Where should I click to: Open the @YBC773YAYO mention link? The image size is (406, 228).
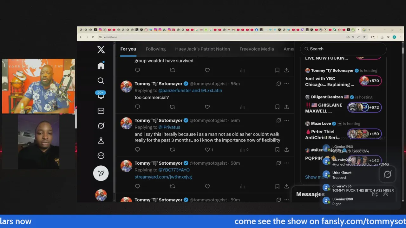pyautogui.click(x=174, y=170)
